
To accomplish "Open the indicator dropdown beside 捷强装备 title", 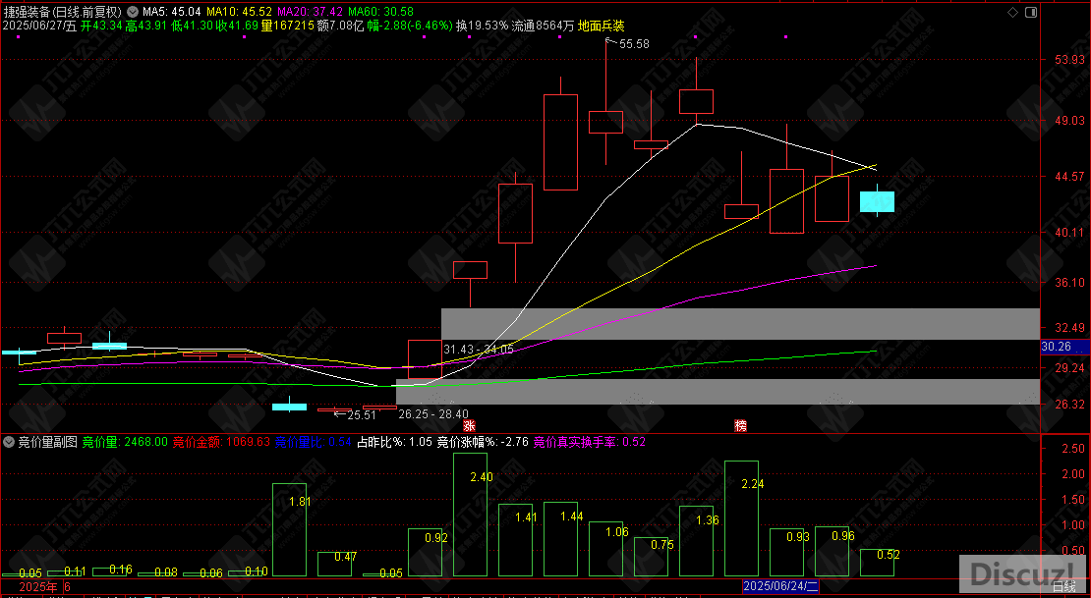I will (x=134, y=12).
